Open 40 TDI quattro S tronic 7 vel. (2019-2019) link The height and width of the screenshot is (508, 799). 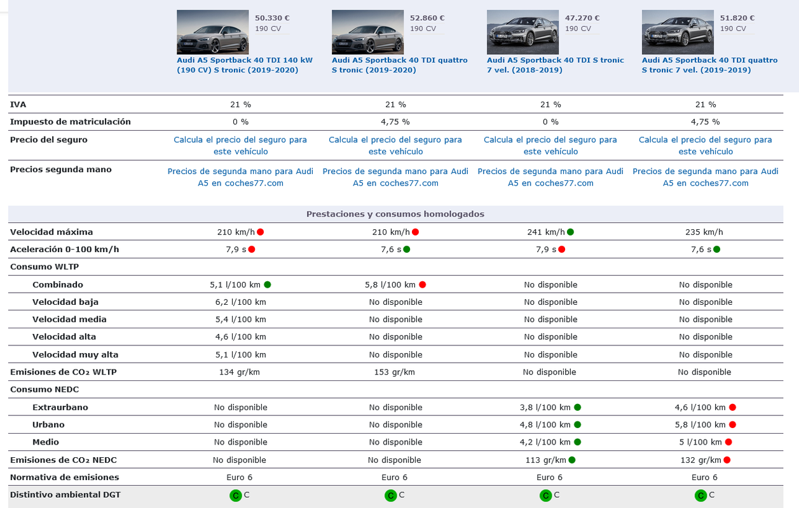point(710,65)
